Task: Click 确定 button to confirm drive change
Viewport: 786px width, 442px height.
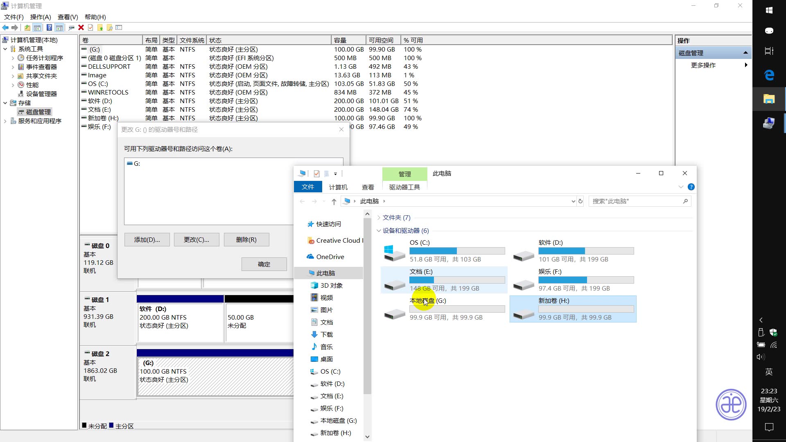Action: tap(264, 264)
